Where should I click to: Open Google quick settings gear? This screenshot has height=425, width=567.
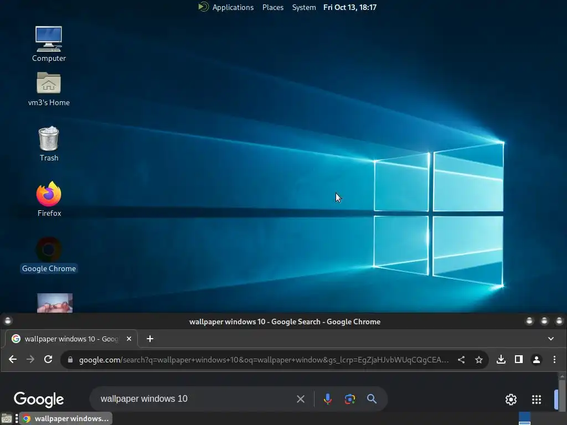(511, 400)
